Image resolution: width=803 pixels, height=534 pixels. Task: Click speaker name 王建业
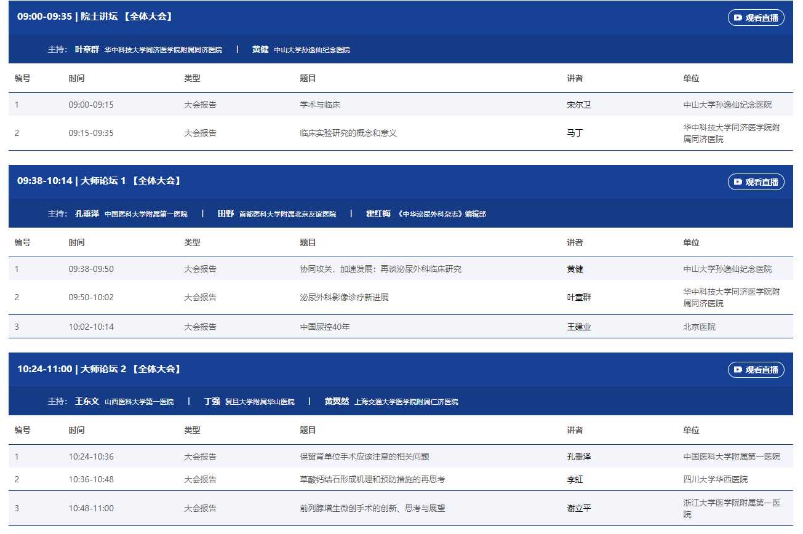pos(579,327)
